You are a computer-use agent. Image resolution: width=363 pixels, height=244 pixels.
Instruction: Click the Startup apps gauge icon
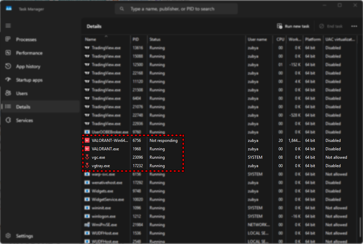8,80
